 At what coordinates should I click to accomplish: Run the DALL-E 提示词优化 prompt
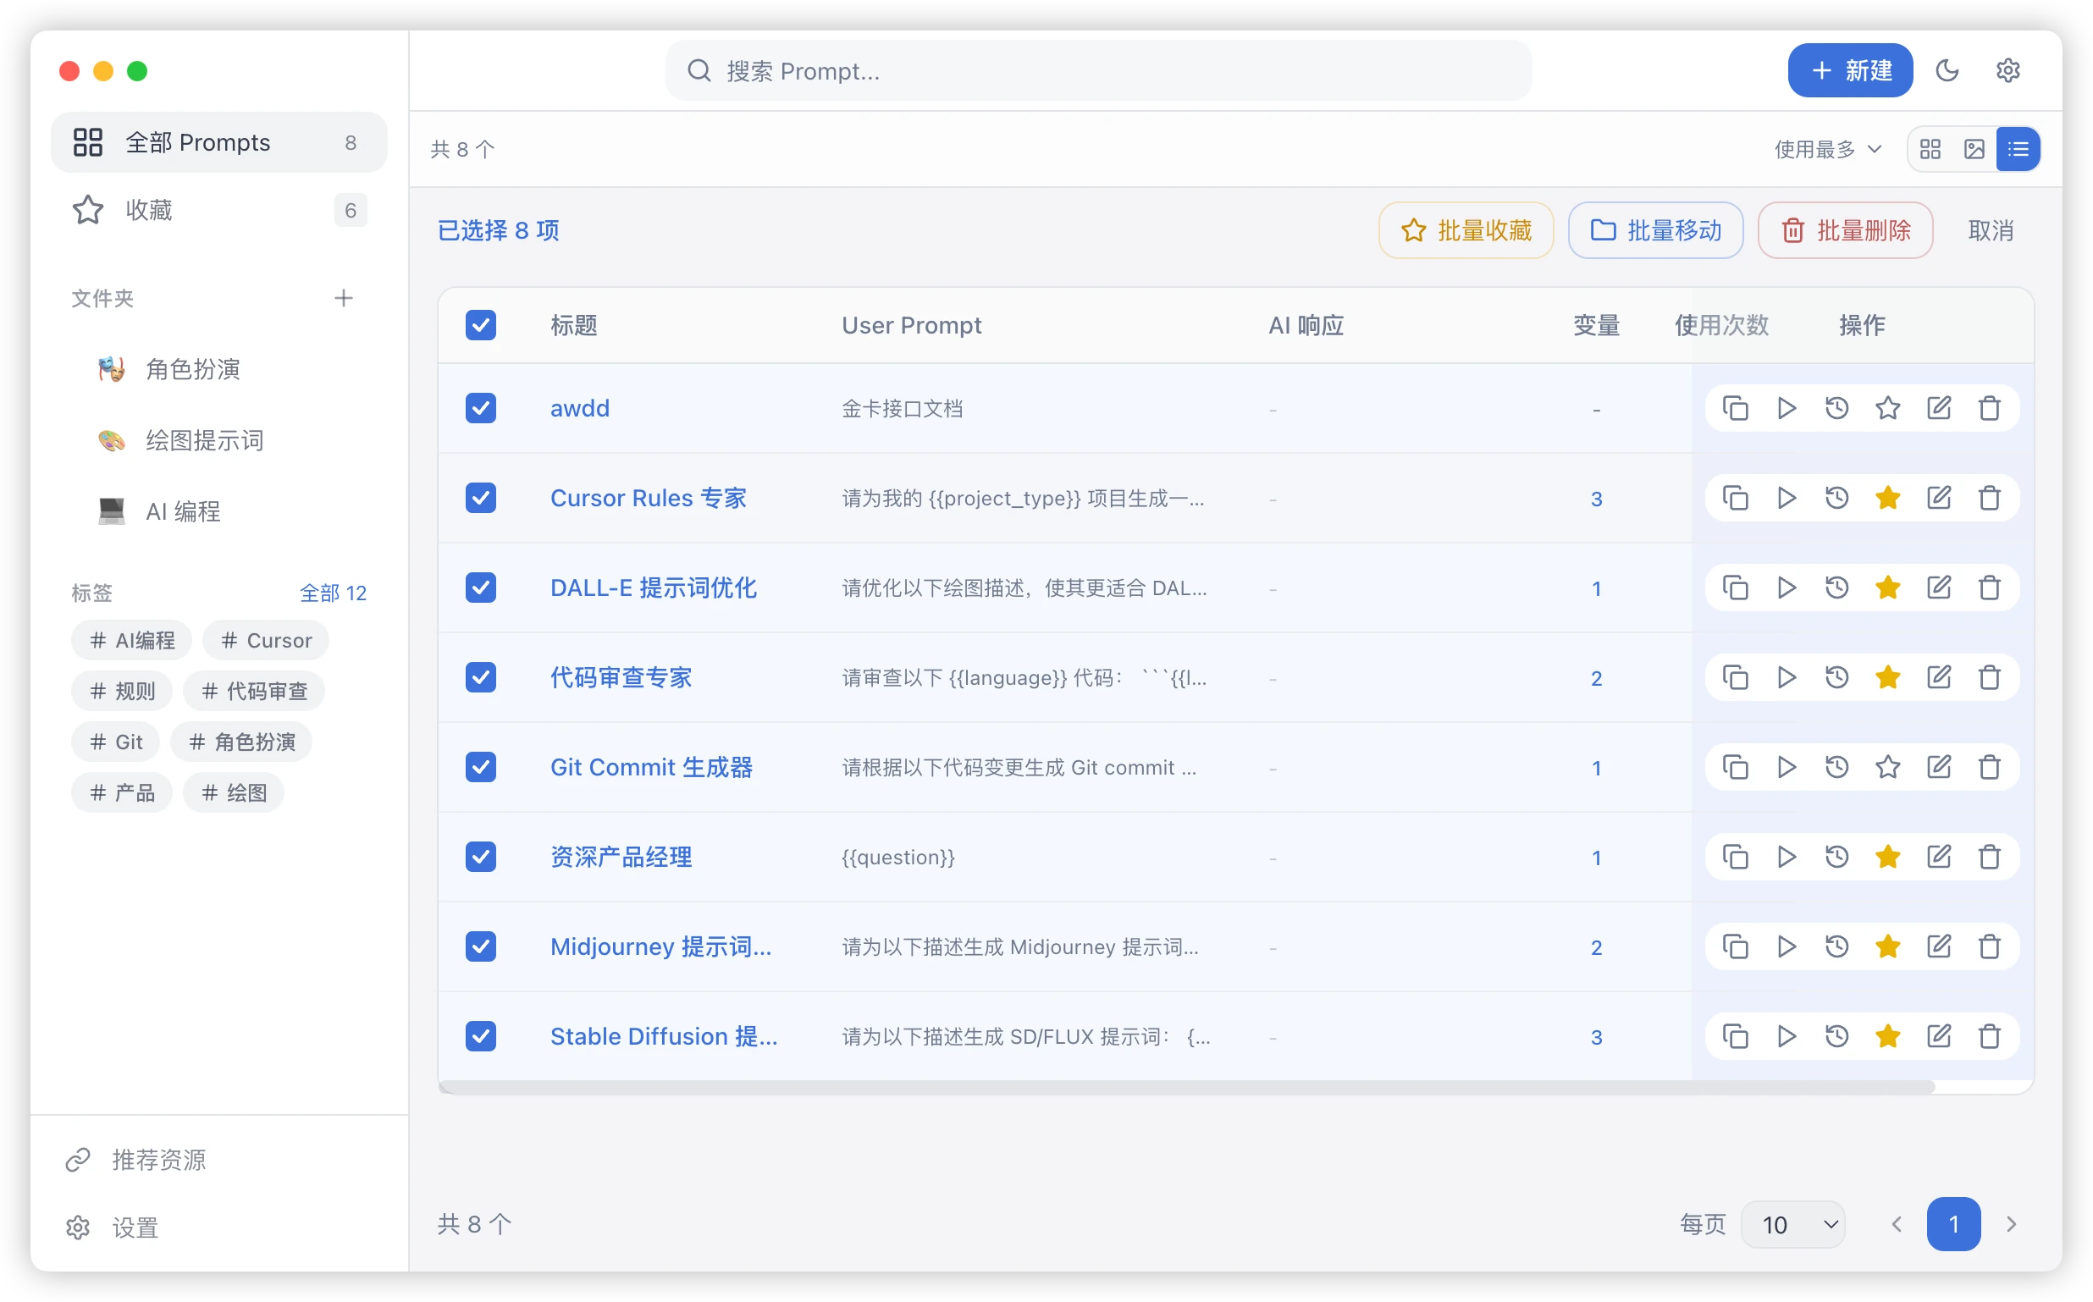[x=1786, y=588]
